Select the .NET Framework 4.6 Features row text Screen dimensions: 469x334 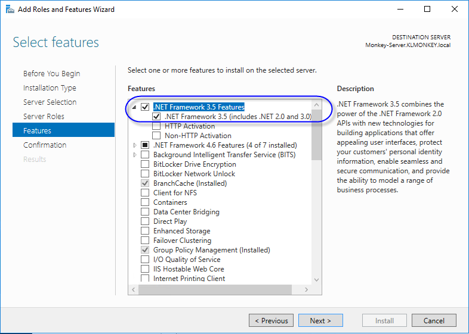pyautogui.click(x=225, y=145)
